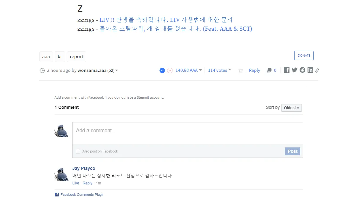The image size is (344, 211).
Task: Open comment count bubble icon
Action: [x=269, y=71]
